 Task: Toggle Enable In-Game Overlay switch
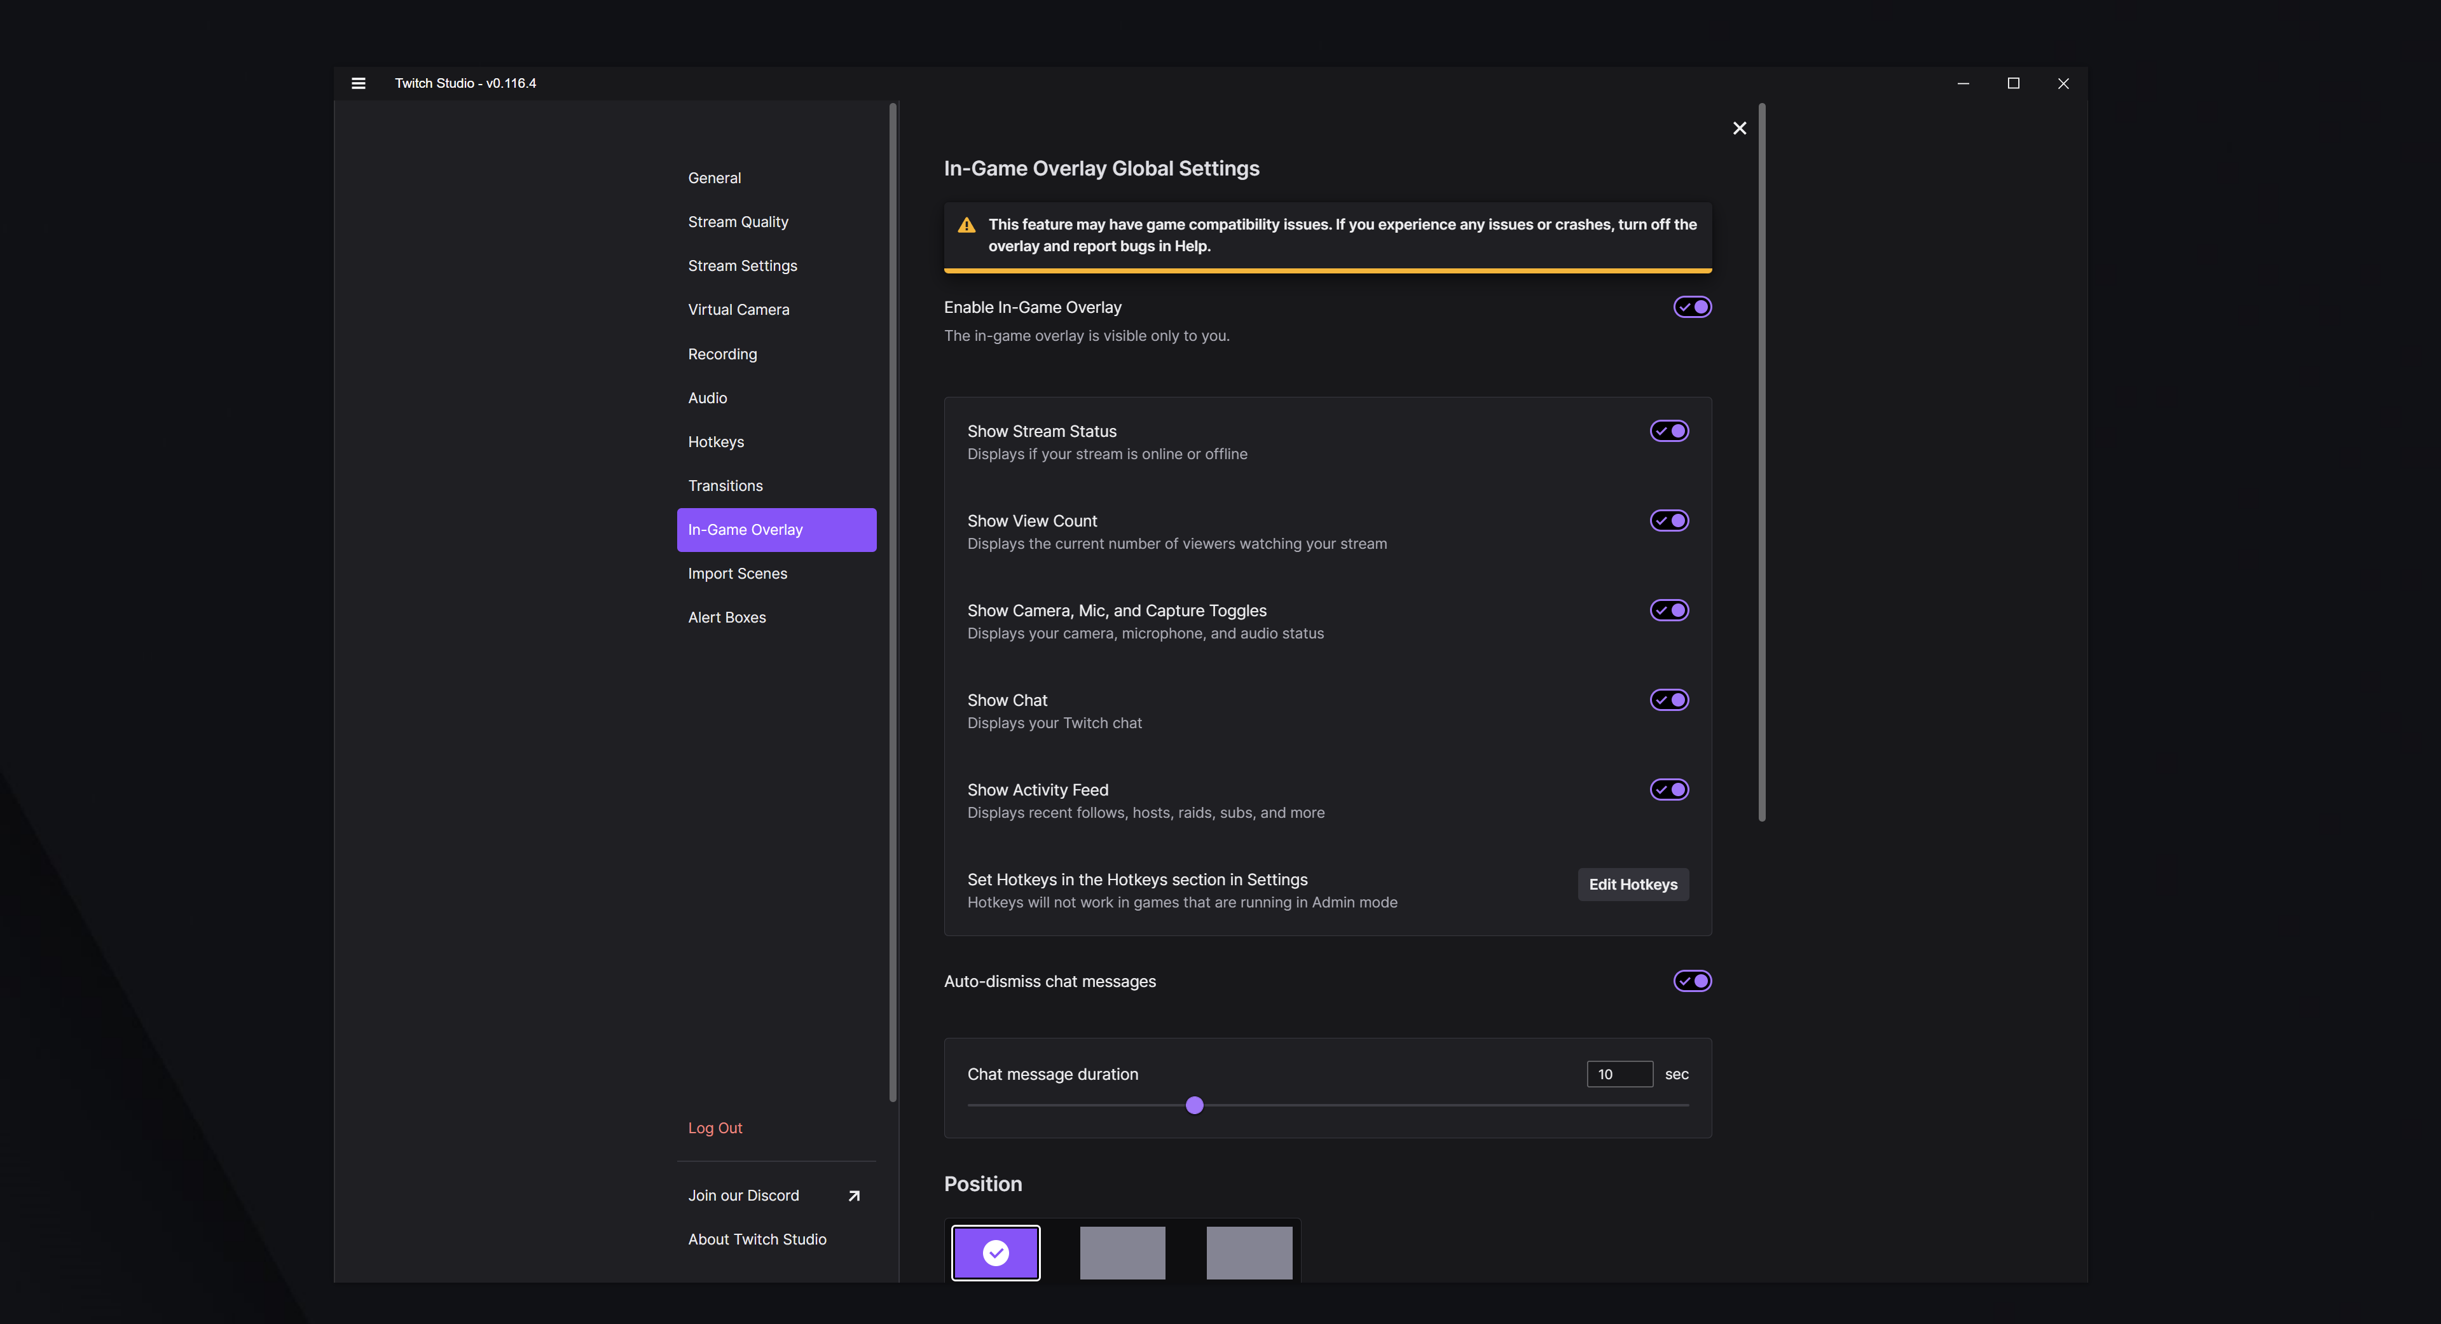point(1693,307)
